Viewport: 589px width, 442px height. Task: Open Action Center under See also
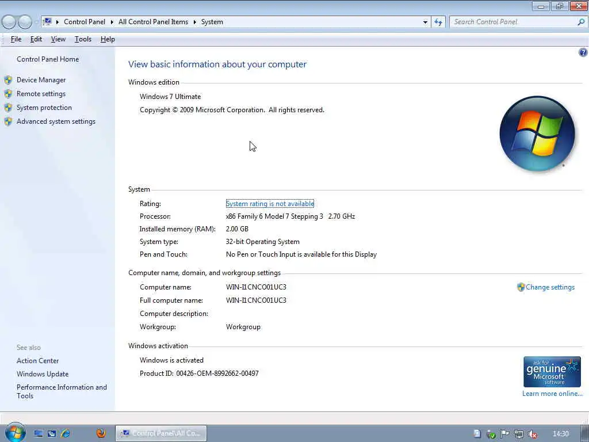[37, 361]
